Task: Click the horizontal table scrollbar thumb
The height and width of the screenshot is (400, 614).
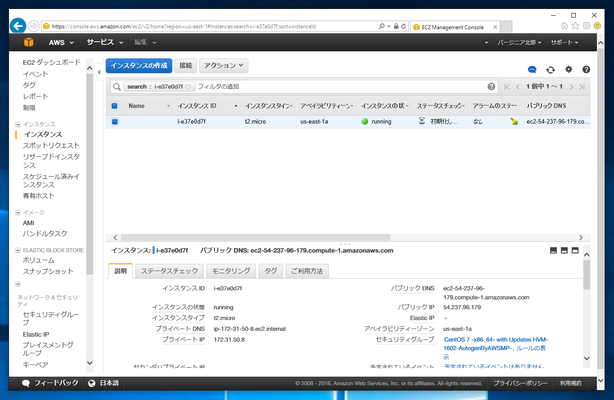Action: pyautogui.click(x=255, y=237)
